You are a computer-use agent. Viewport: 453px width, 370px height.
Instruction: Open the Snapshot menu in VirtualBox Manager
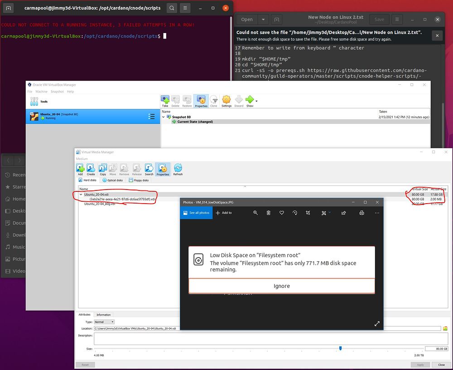click(57, 92)
